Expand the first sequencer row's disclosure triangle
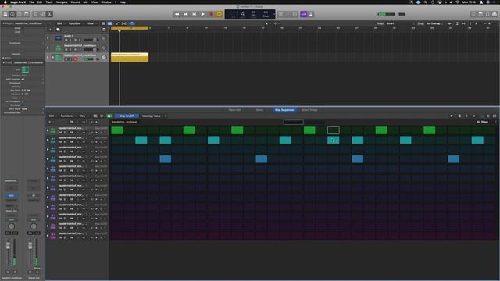This screenshot has height=281, width=500. pos(48,130)
